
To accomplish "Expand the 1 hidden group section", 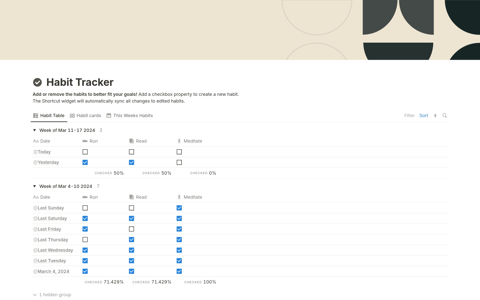I will coord(52,294).
